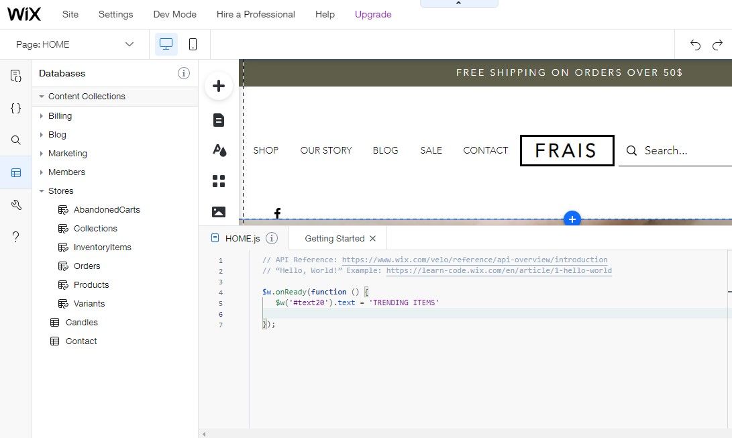Open the Theme design droplet icon

coord(219,150)
